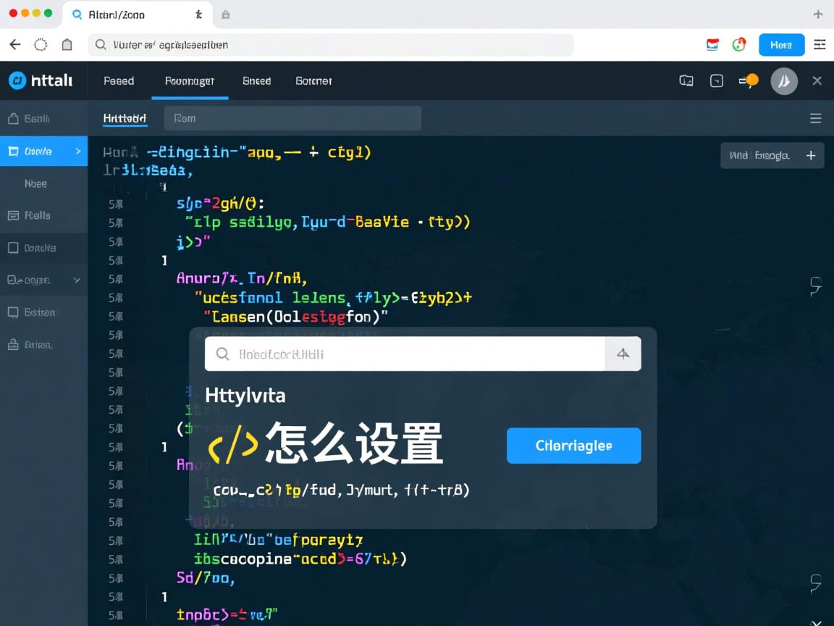Click the square panel icon in the top bar
Image resolution: width=834 pixels, height=626 pixels.
pyautogui.click(x=717, y=80)
